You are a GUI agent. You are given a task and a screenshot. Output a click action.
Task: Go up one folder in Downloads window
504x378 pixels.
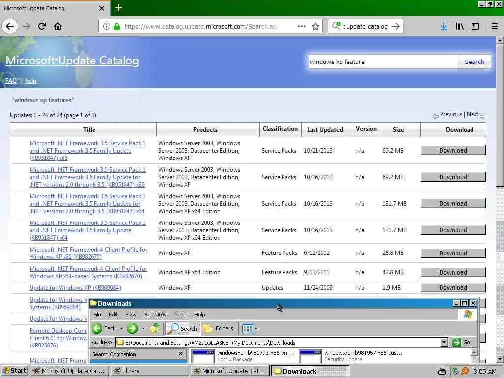point(155,328)
